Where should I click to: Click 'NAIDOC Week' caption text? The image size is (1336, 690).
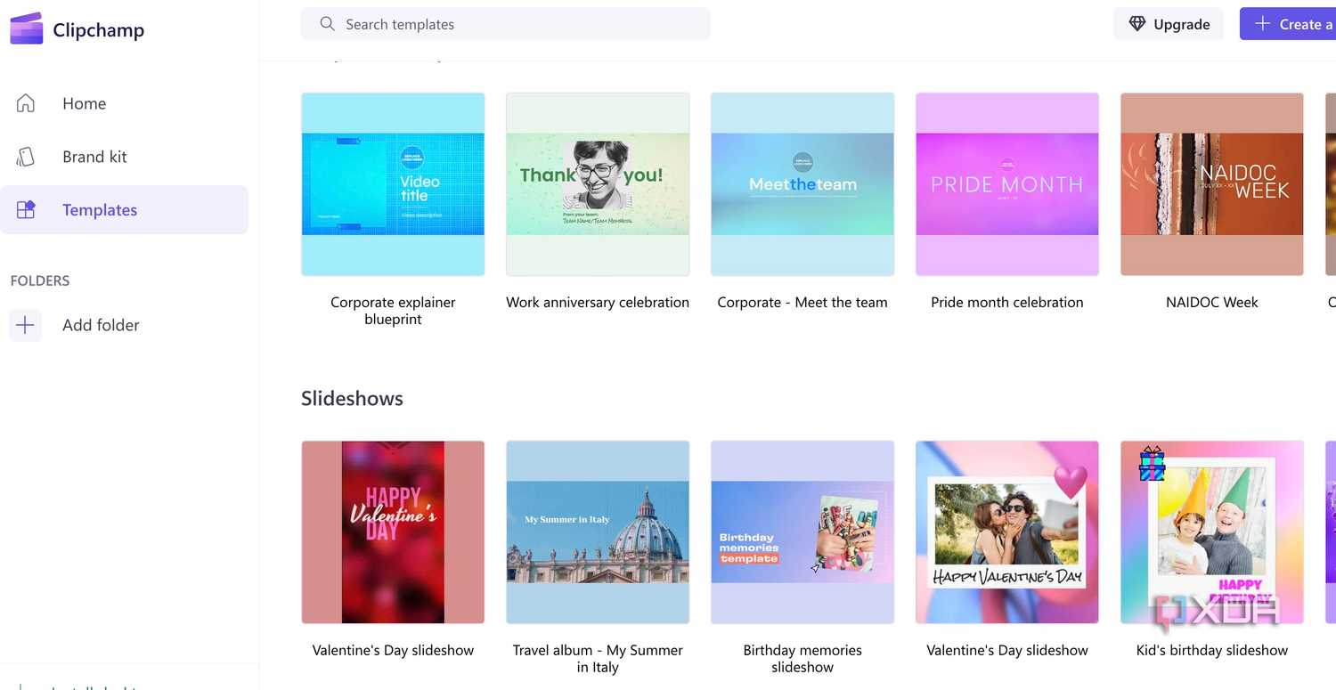pyautogui.click(x=1212, y=303)
